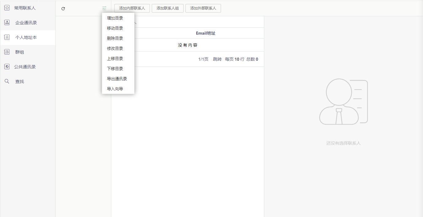This screenshot has height=217, width=423.
Task: Click the 个人地址本 contact icon
Action: click(7, 37)
